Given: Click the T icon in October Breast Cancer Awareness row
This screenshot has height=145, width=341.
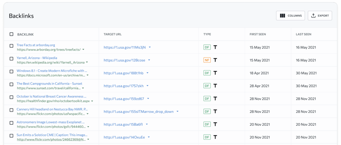Looking at the screenshot, I should 215,99.
